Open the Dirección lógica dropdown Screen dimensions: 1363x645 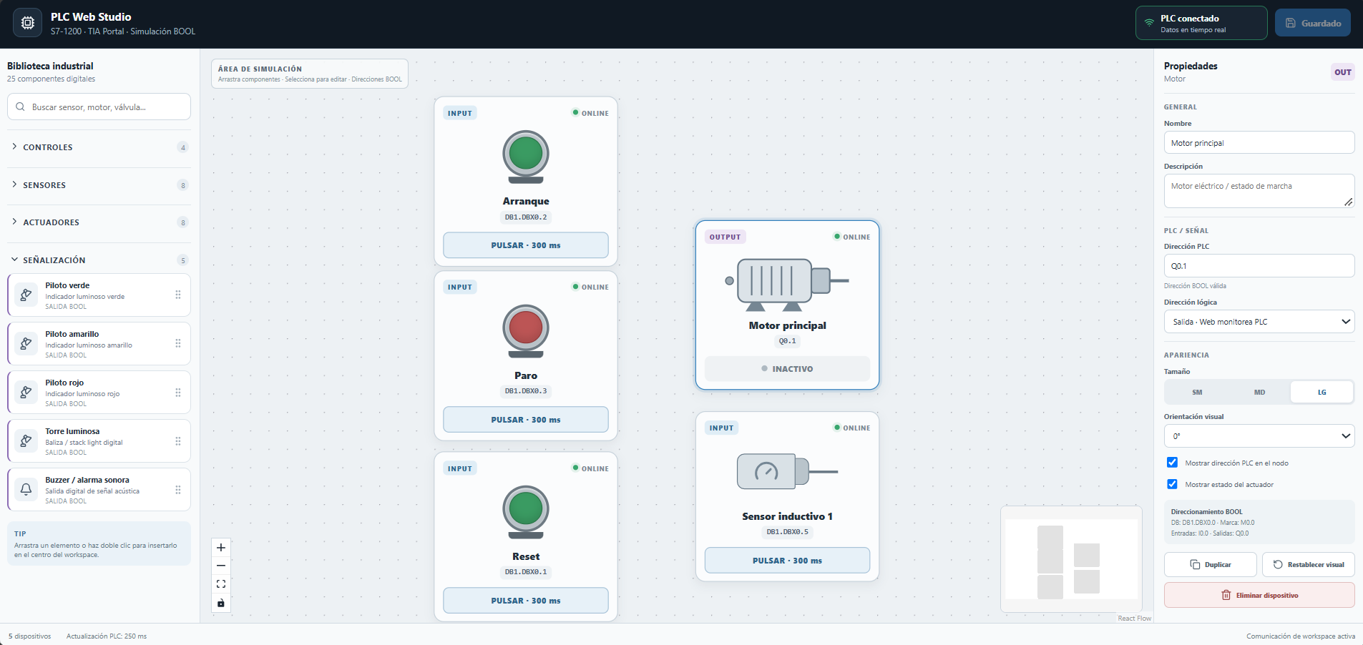(x=1259, y=322)
